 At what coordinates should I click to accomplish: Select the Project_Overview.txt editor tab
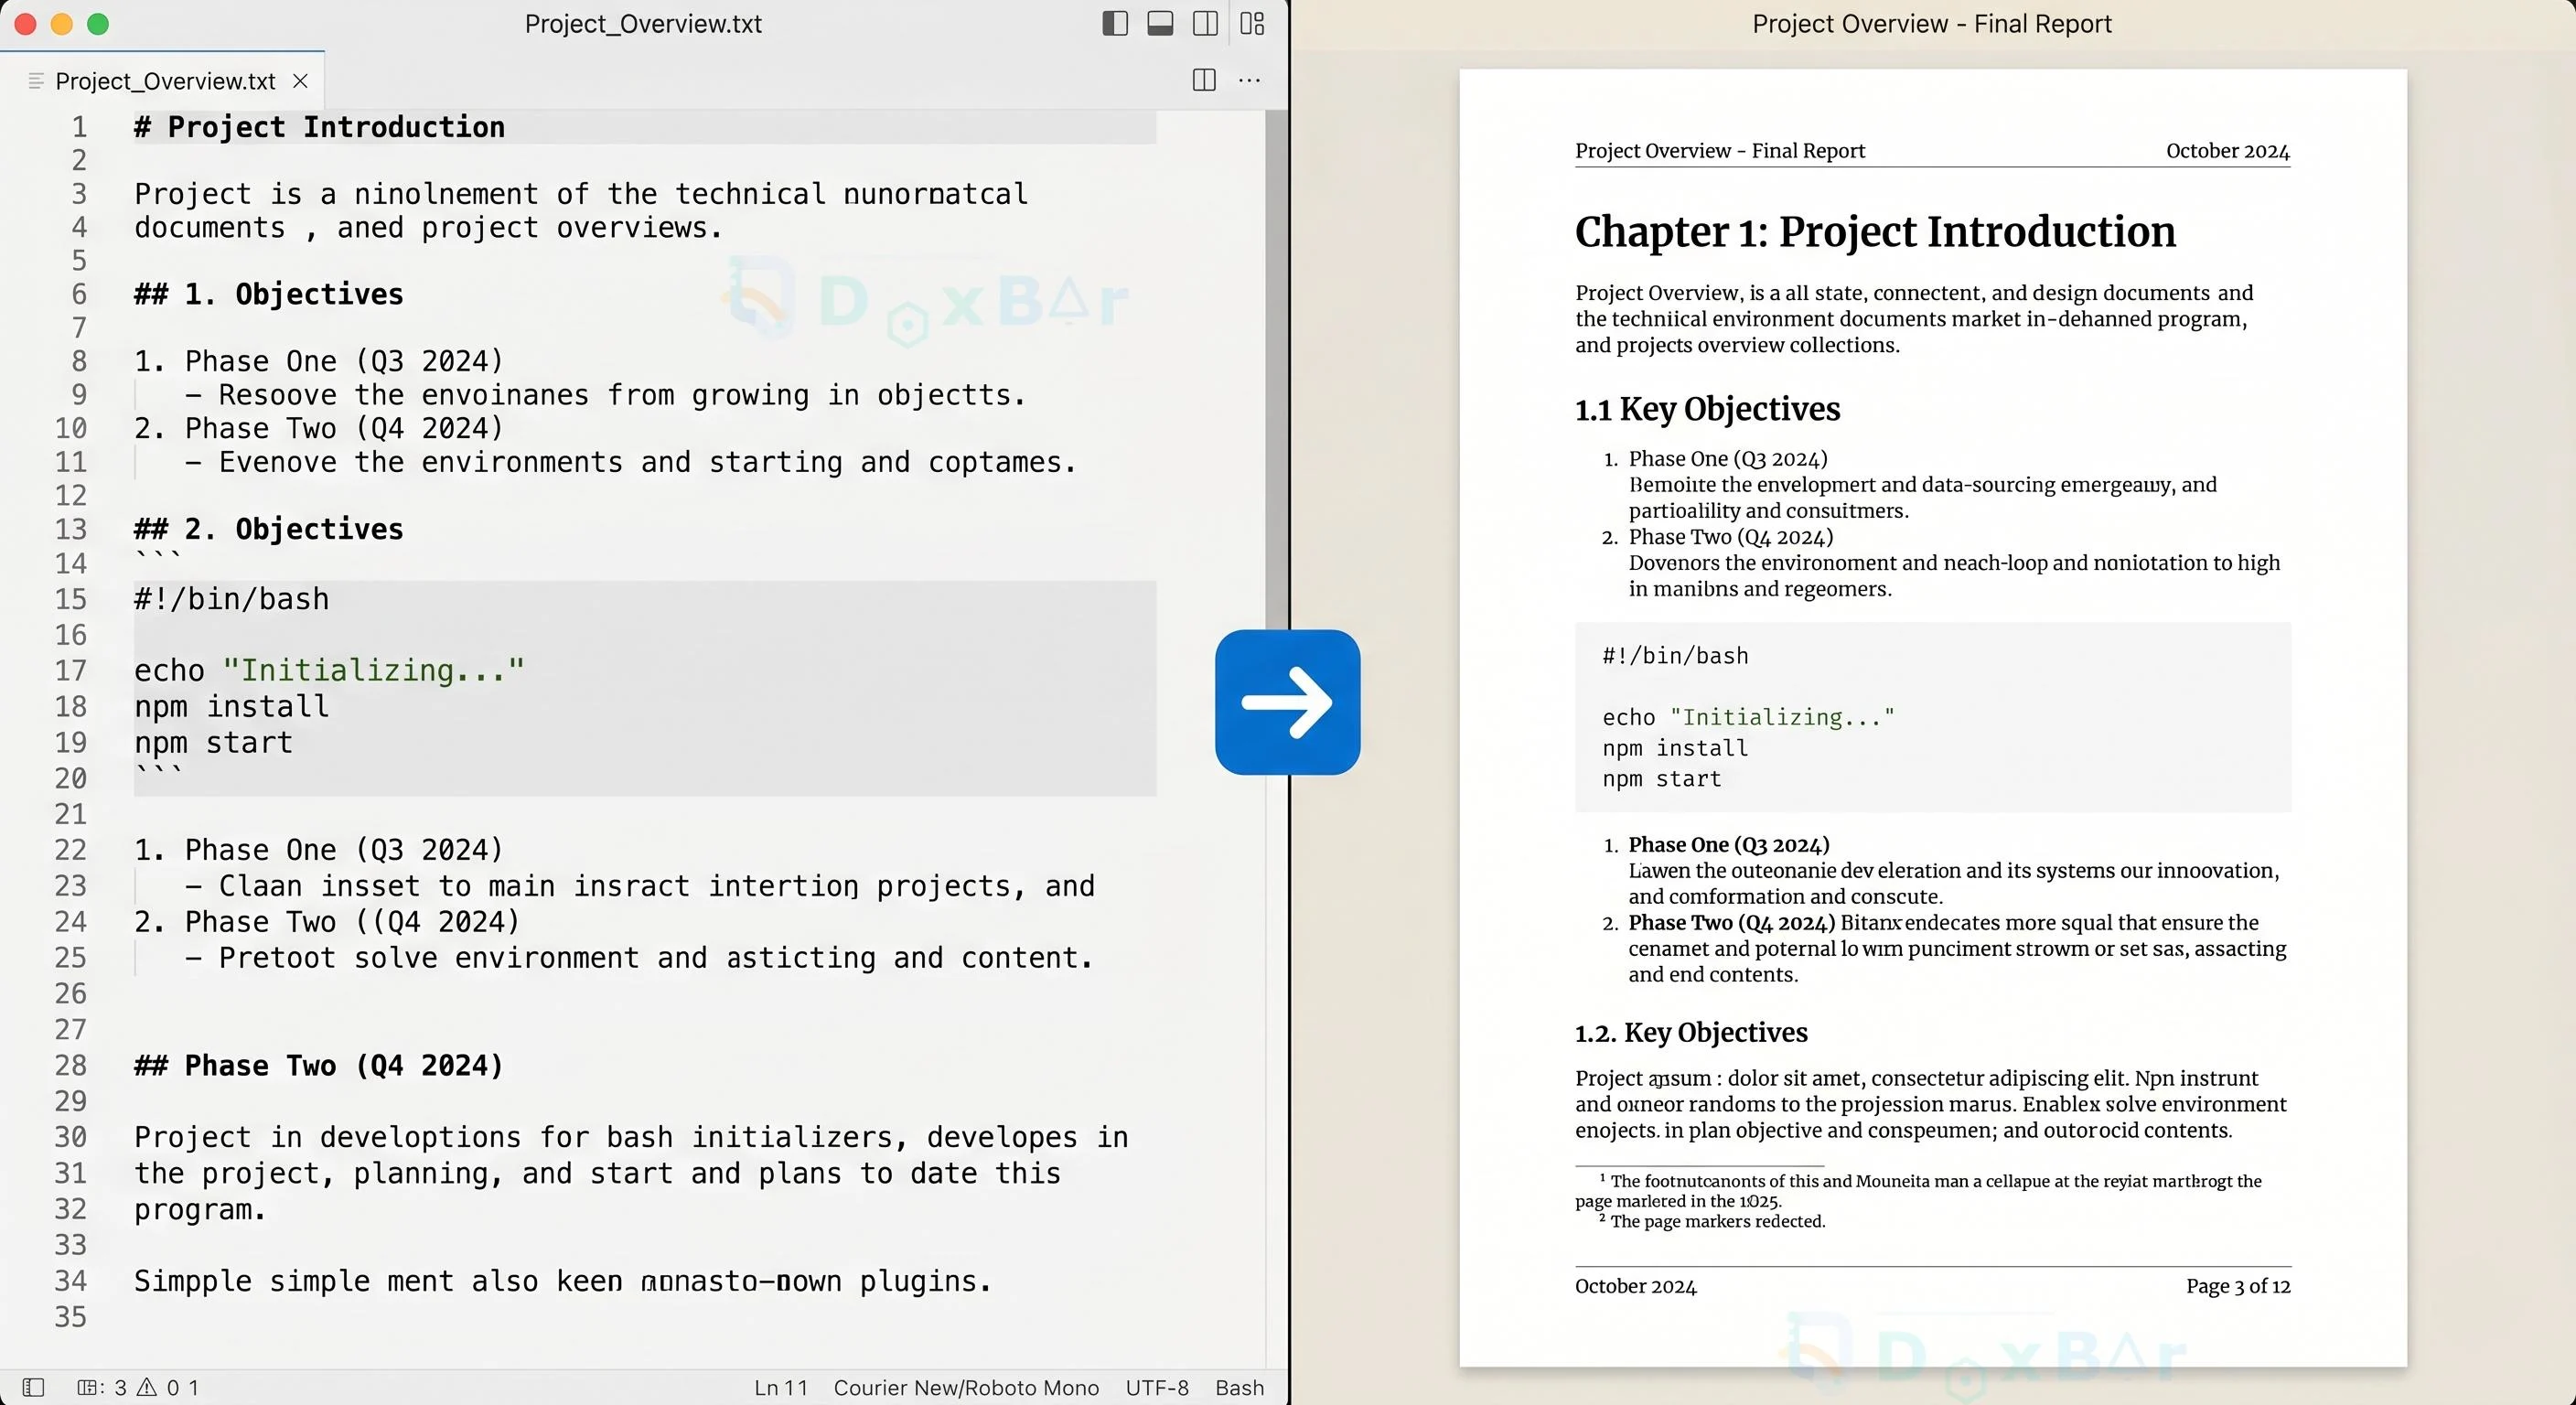click(163, 81)
